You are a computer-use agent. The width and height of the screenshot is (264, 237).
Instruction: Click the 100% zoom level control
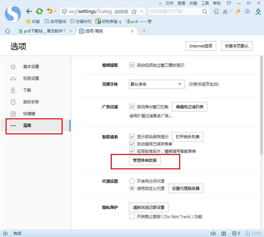[x=254, y=233]
